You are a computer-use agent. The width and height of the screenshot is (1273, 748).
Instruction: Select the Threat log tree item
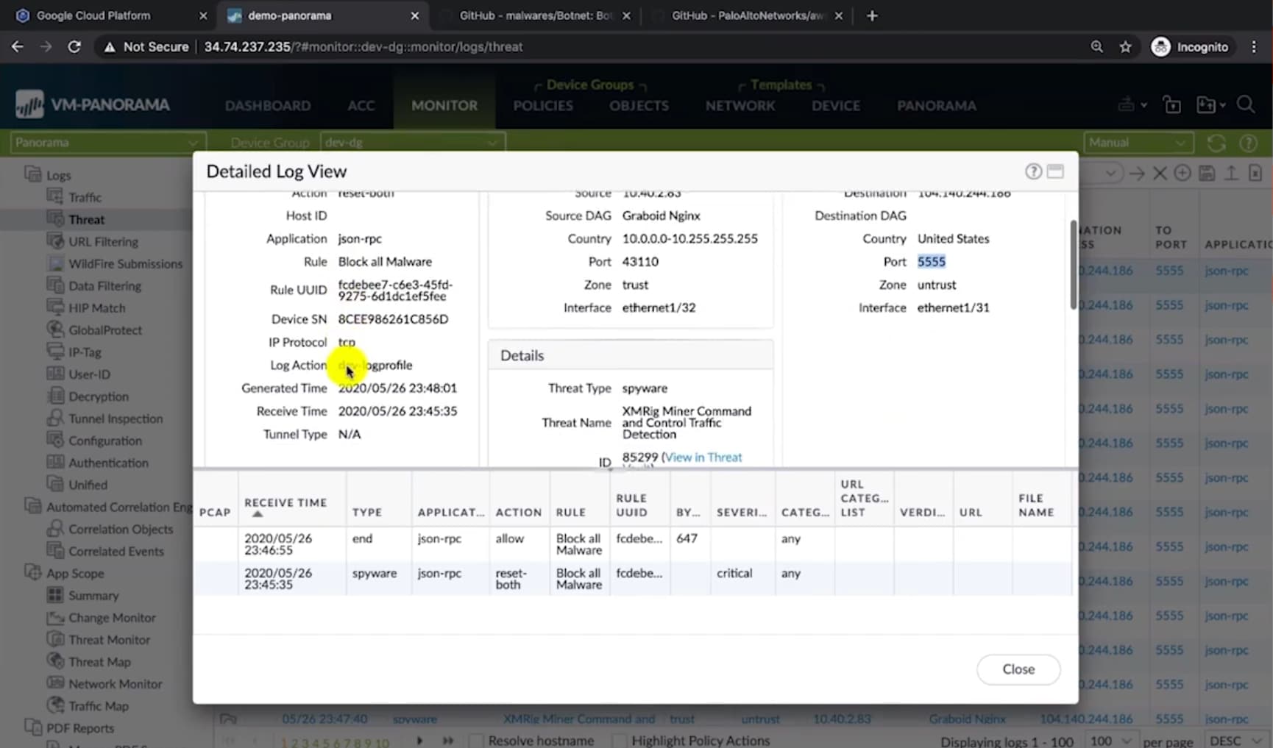coord(87,219)
